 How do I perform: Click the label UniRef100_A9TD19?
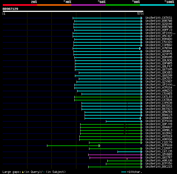click(x=159, y=136)
